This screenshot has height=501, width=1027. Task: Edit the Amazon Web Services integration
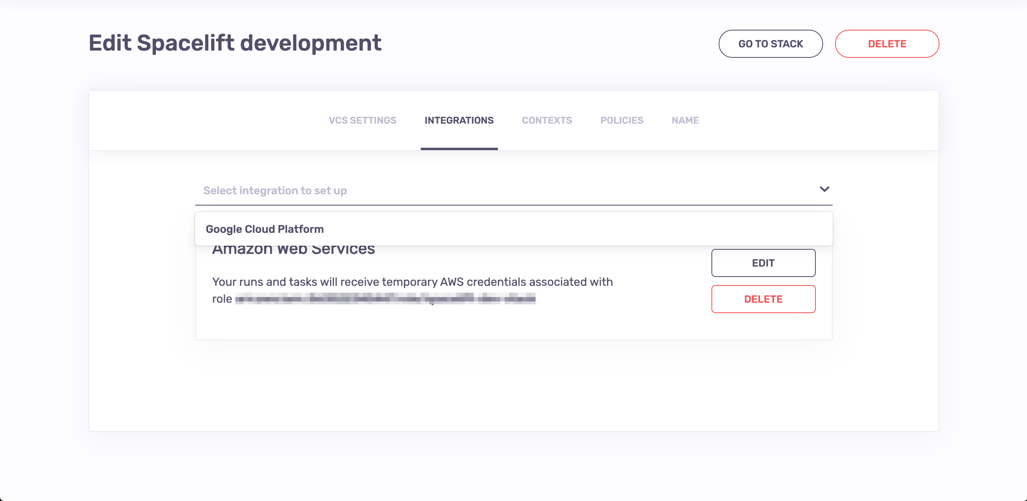763,263
